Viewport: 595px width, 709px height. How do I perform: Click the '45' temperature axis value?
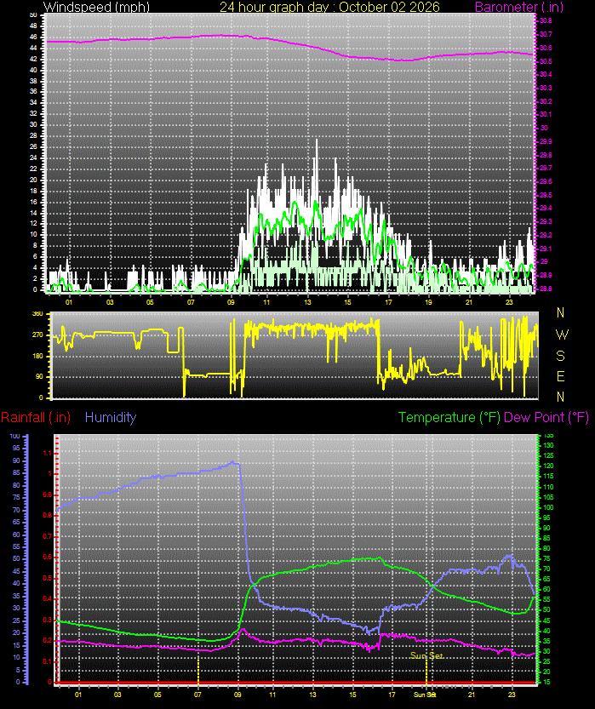tap(546, 620)
